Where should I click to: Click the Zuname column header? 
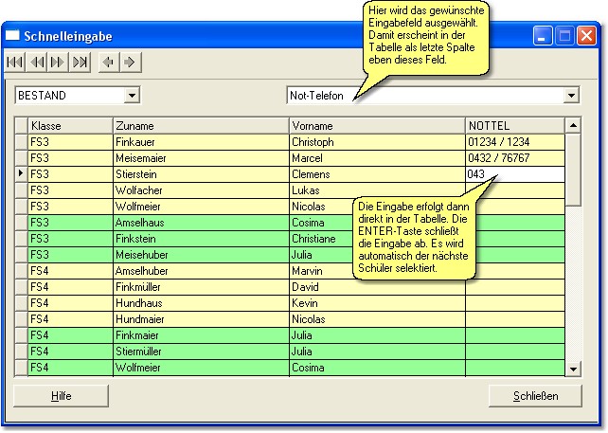[200, 125]
